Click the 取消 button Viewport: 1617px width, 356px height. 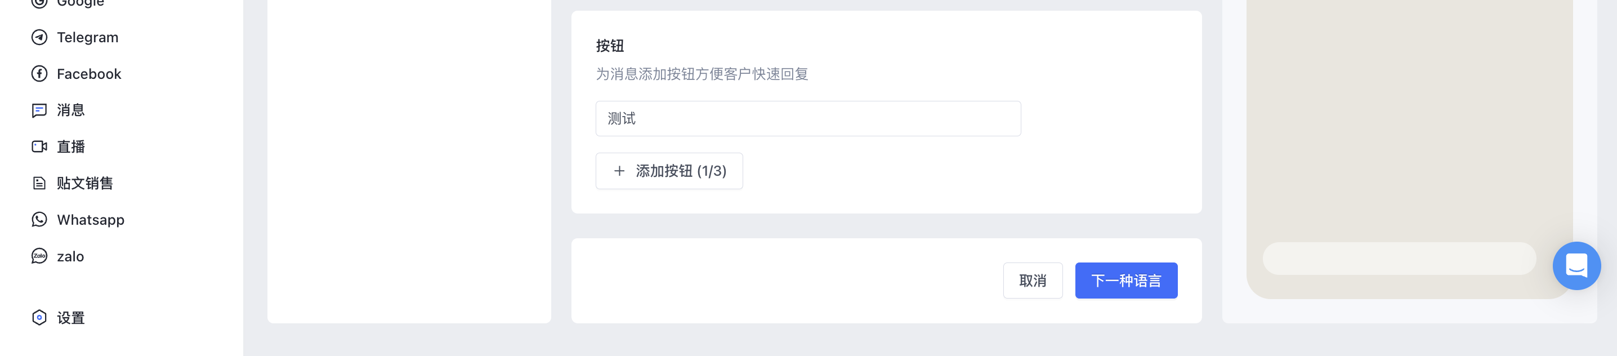point(1033,281)
